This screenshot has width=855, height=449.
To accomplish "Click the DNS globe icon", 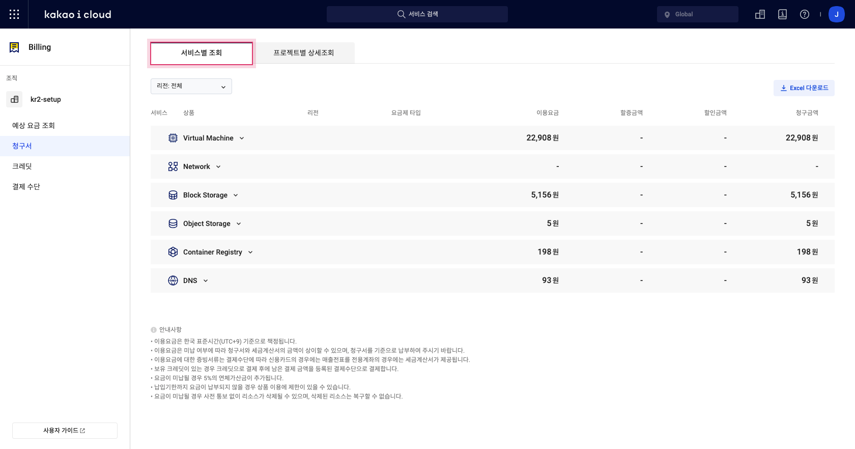I will (x=173, y=280).
